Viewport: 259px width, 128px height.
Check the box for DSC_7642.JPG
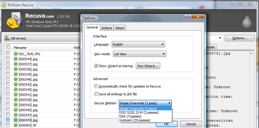click(x=8, y=53)
